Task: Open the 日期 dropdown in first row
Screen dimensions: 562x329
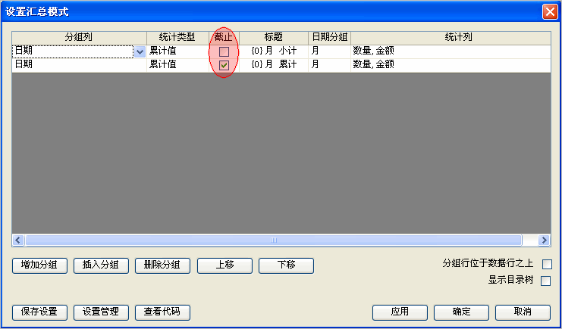Action: pyautogui.click(x=140, y=51)
